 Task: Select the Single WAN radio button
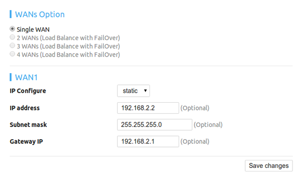coord(12,29)
